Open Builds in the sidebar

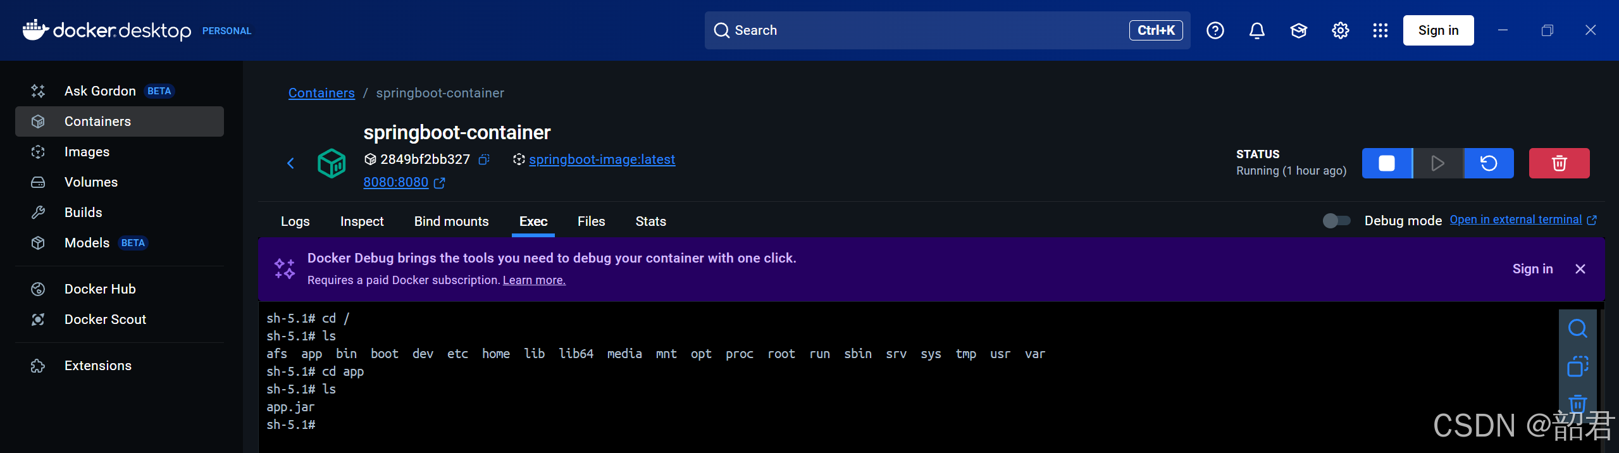coord(120,213)
